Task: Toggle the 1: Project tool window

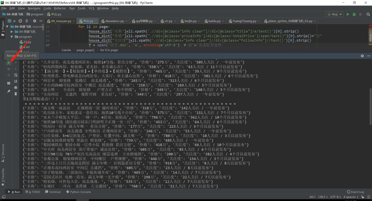Action: pyautogui.click(x=3, y=28)
